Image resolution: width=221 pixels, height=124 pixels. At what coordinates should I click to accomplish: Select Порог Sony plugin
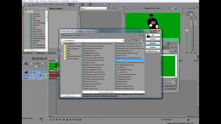pos(121,55)
